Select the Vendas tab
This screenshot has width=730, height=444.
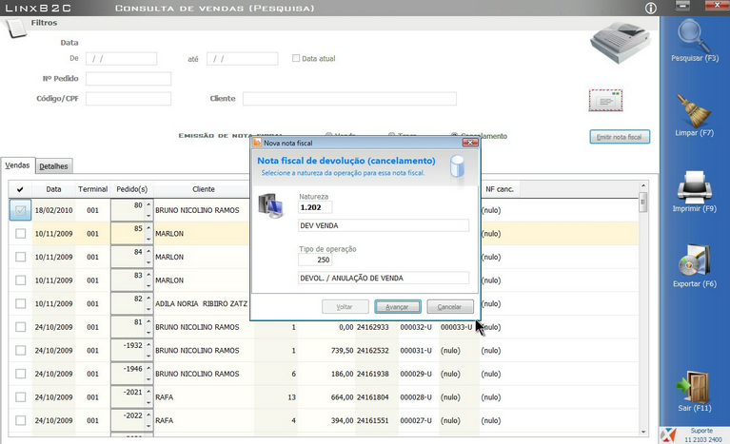pos(17,165)
